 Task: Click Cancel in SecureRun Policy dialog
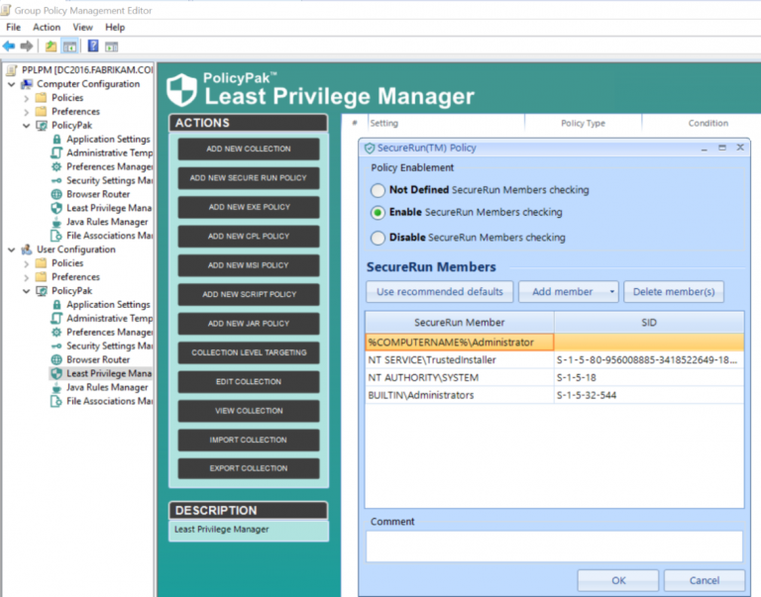(x=705, y=580)
